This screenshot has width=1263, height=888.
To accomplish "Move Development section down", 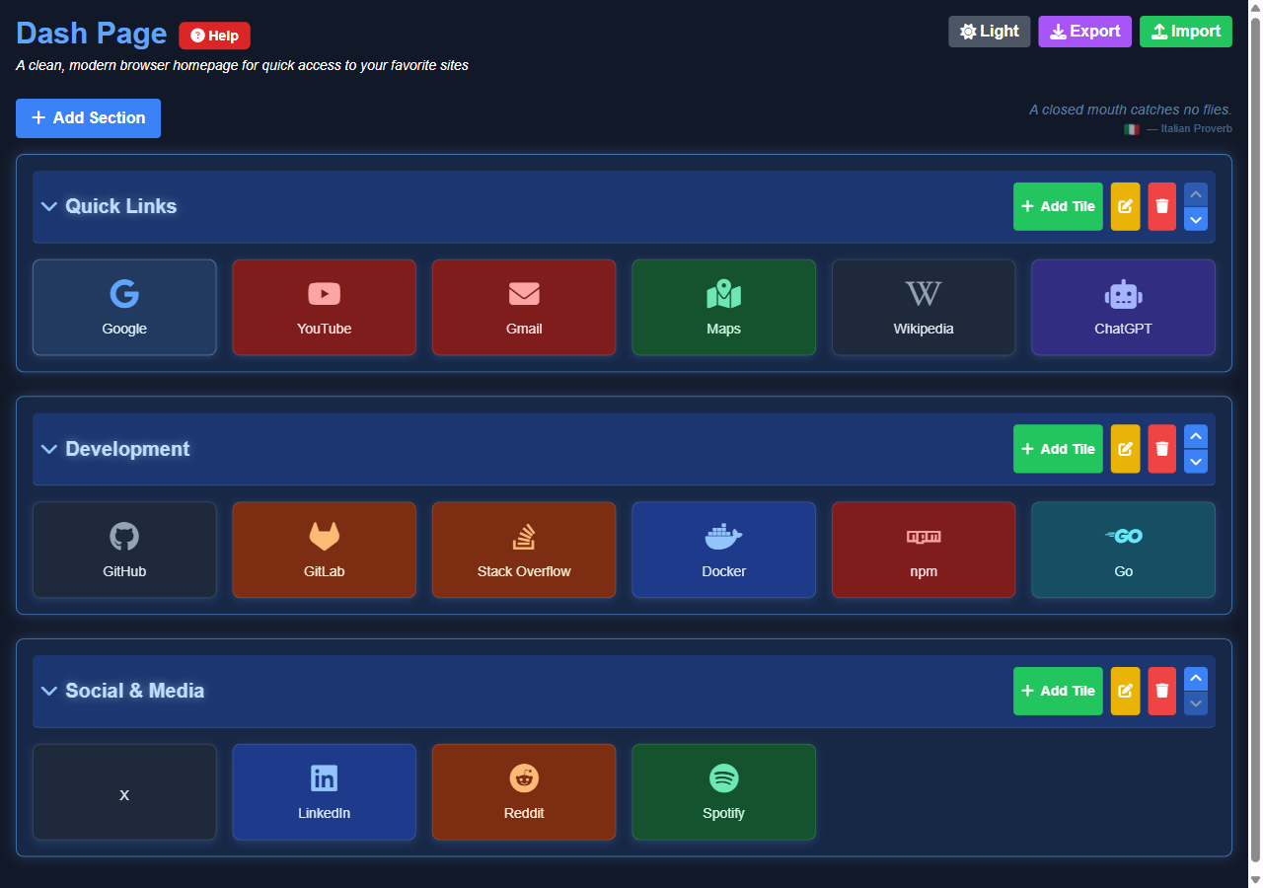I will tap(1196, 462).
